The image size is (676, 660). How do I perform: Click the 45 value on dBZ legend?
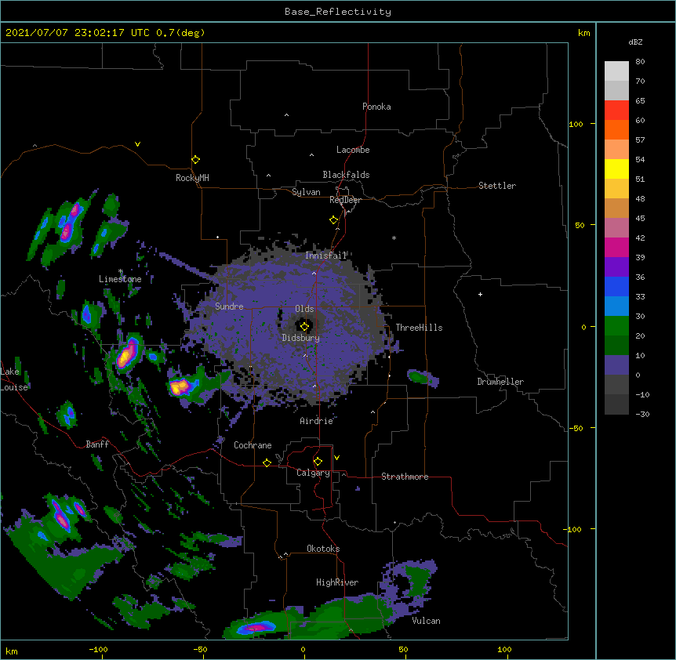coord(640,219)
